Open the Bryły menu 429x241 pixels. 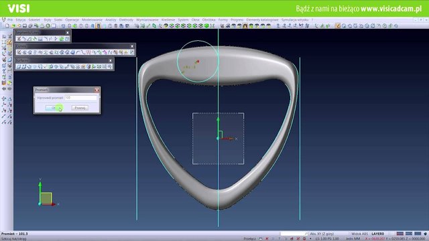coord(48,19)
